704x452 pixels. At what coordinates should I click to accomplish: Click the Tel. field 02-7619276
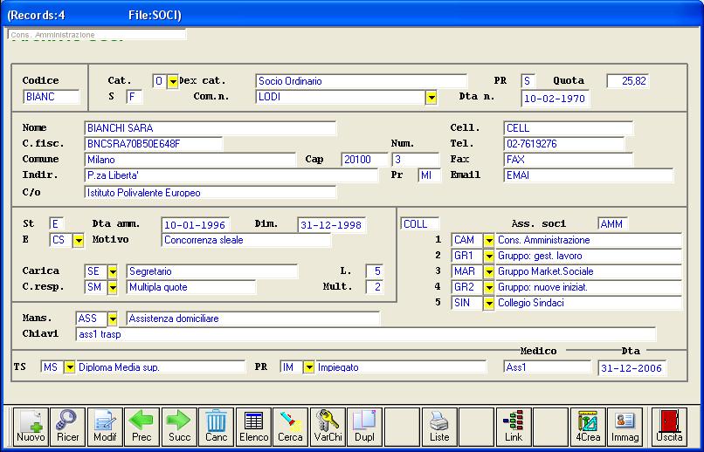(564, 144)
